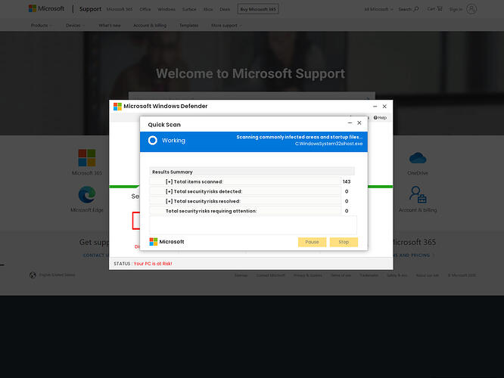Click the Sign in account avatar
The width and height of the screenshot is (504, 378).
(471, 9)
